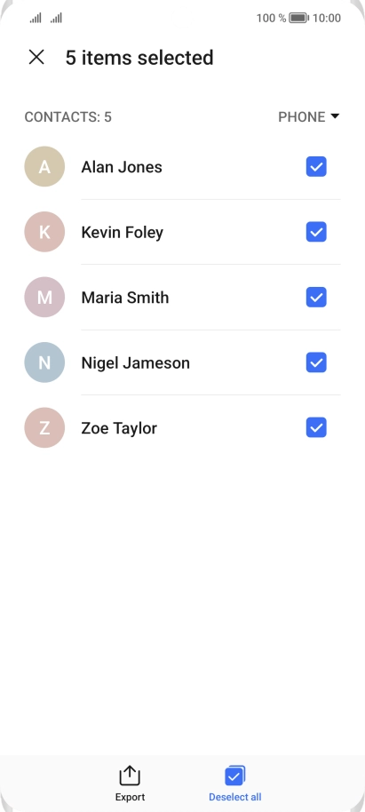Screen dimensions: 365x812
Task: Tap the Deselect all text label
Action: 235,797
